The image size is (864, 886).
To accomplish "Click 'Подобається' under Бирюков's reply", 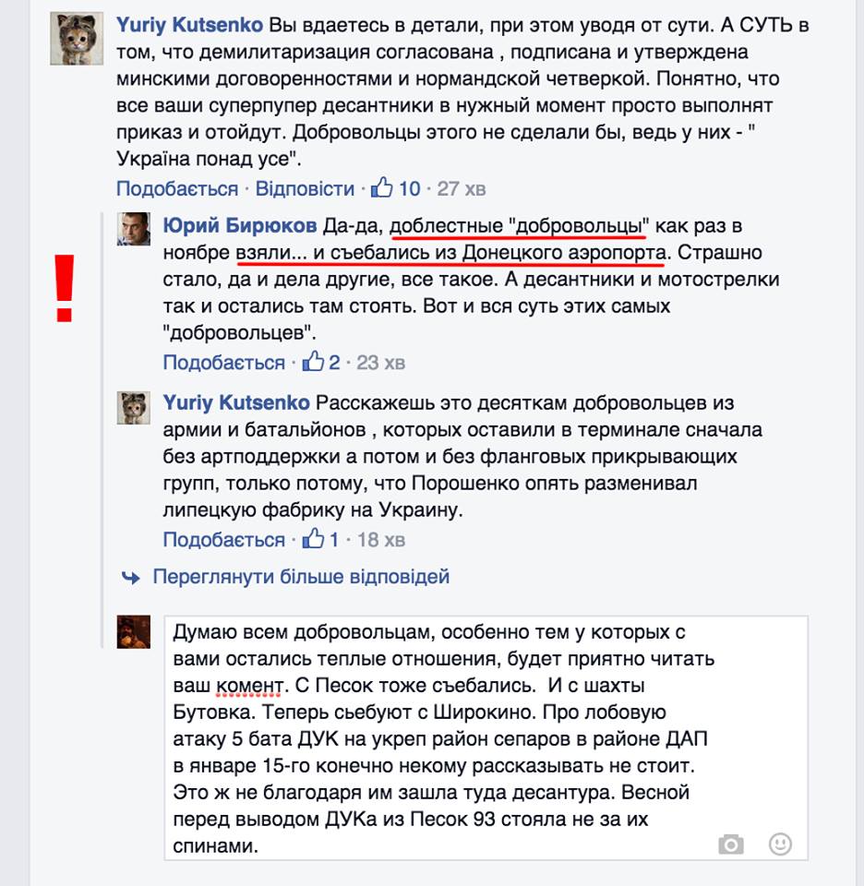I will [223, 363].
